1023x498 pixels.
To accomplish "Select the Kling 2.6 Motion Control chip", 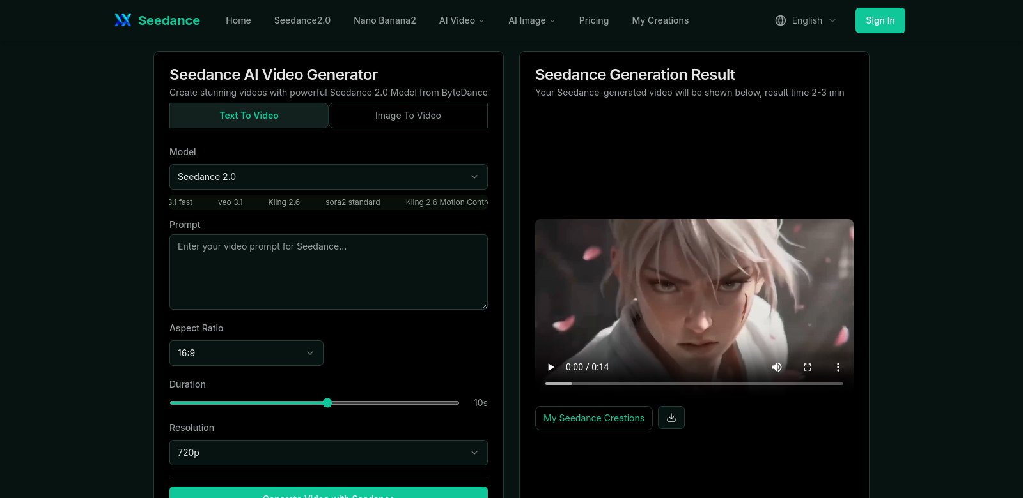I will (x=446, y=202).
